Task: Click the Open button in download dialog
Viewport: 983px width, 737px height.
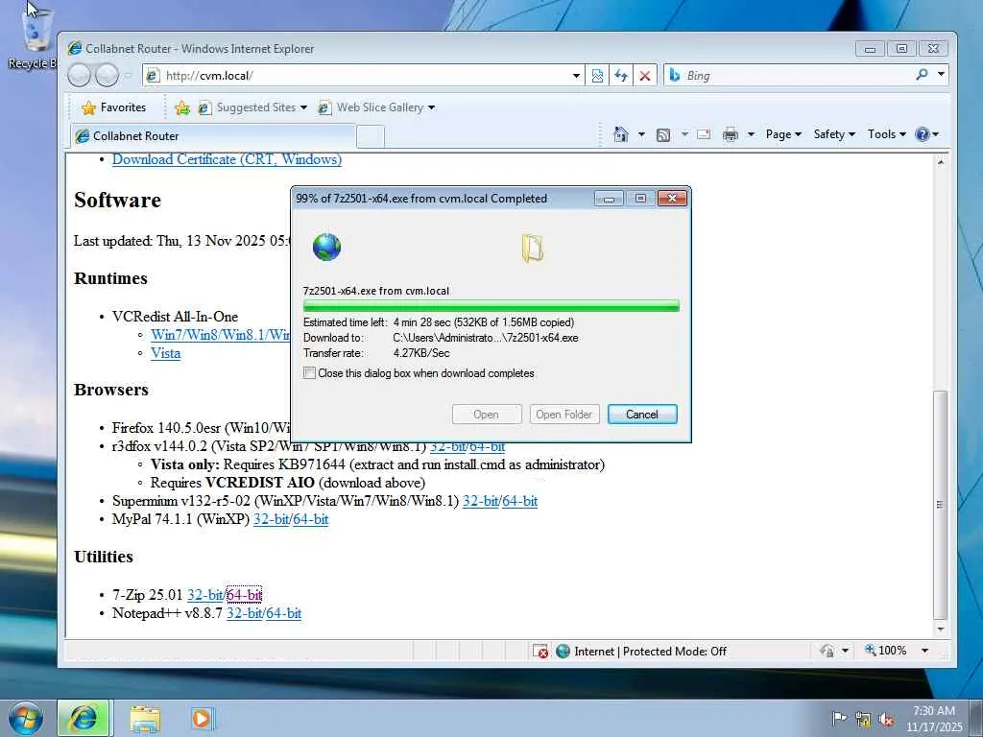Action: point(487,415)
